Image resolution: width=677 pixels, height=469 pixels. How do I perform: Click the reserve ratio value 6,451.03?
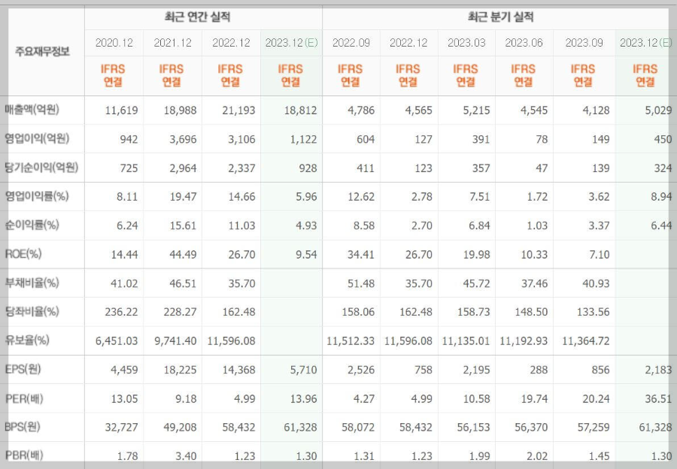pos(117,341)
